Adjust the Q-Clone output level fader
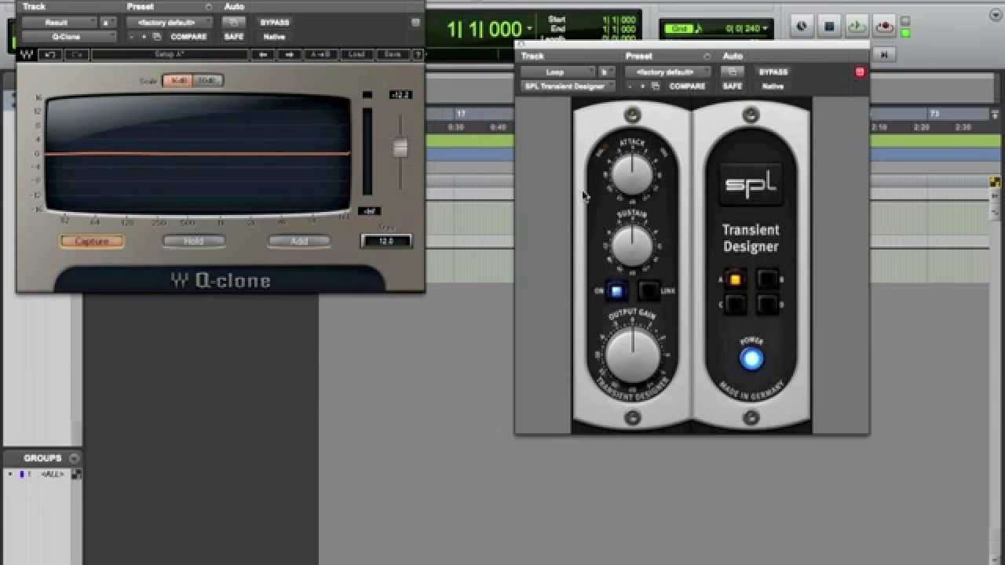The width and height of the screenshot is (1005, 565). tap(400, 148)
